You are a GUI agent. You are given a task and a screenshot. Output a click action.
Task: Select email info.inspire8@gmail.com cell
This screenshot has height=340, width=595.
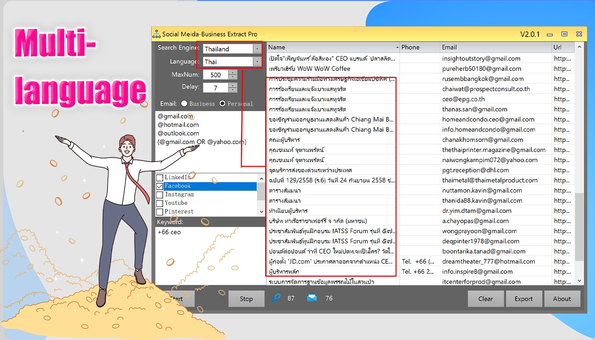click(x=496, y=272)
